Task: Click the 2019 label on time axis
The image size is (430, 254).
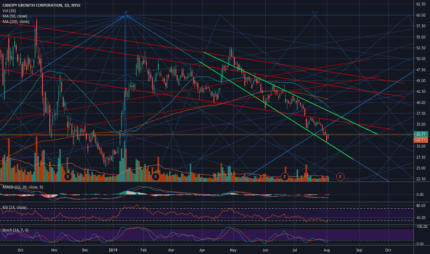Action: pos(113,250)
